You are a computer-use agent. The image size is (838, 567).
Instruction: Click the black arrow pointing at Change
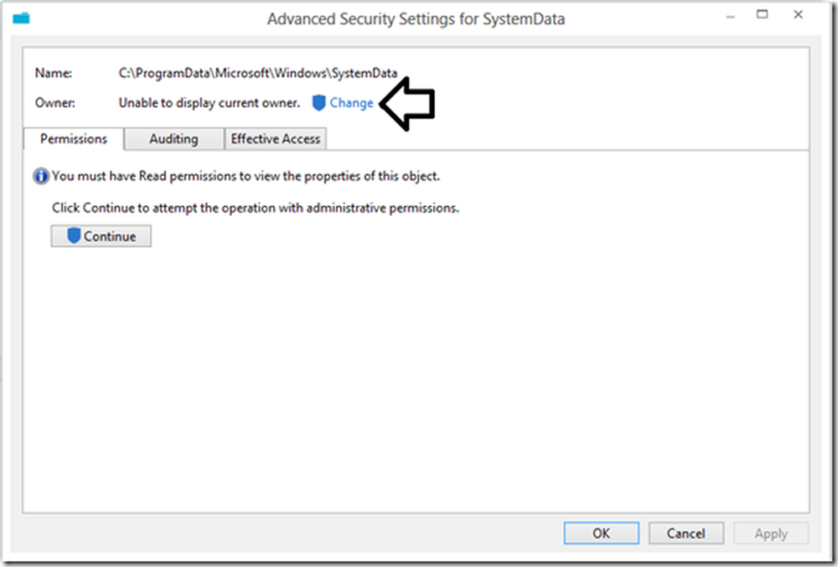tap(408, 103)
